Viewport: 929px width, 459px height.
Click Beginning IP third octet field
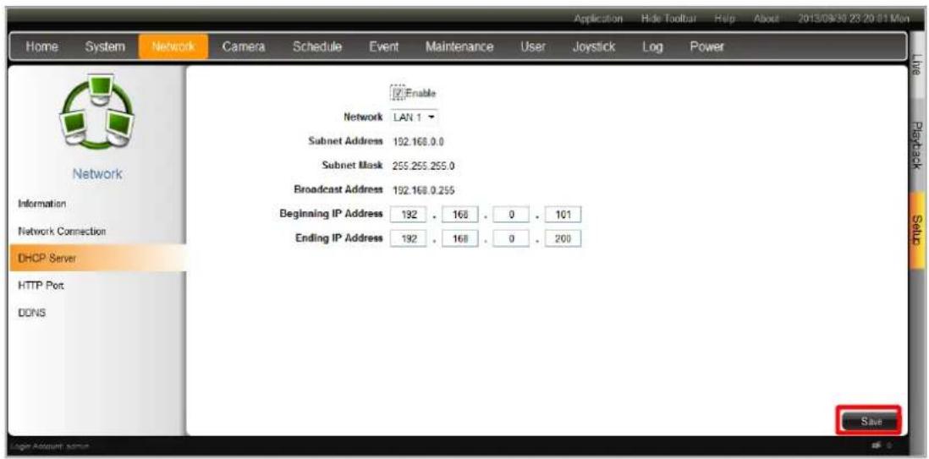click(509, 215)
